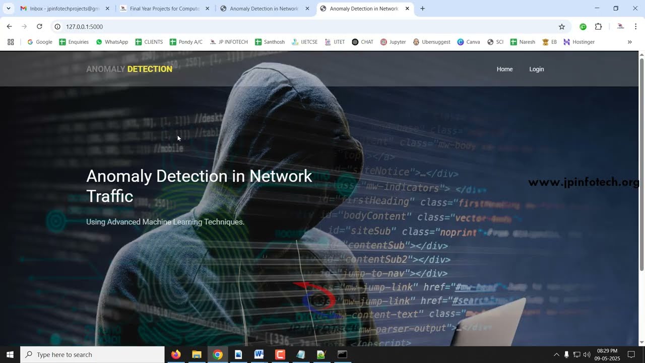Open the CHAT bookmark
The width and height of the screenshot is (645, 363).
(x=362, y=42)
